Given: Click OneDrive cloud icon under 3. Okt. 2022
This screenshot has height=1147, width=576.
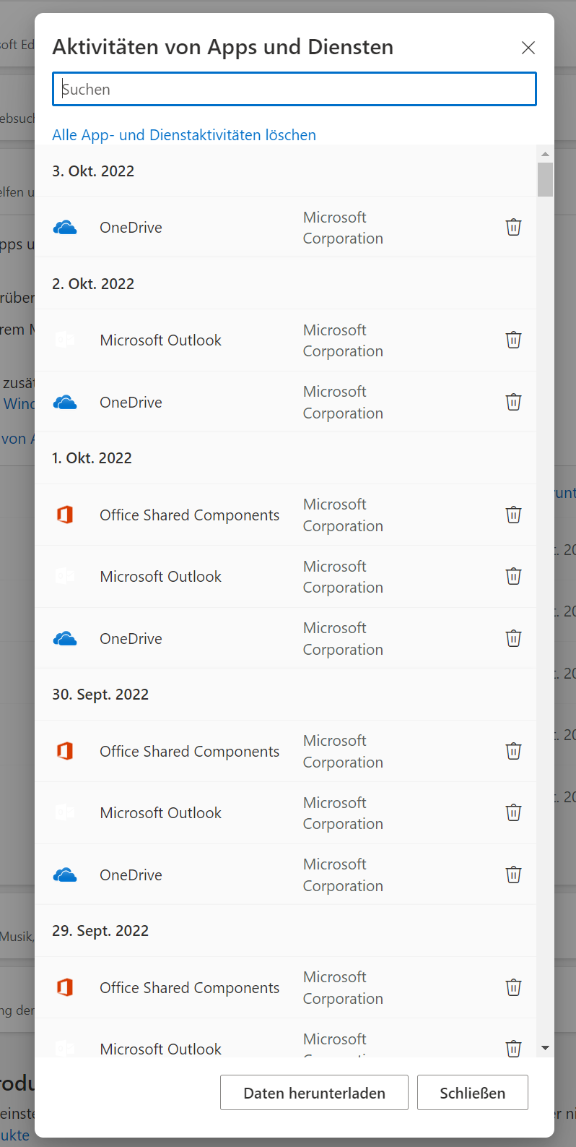Looking at the screenshot, I should coord(65,228).
